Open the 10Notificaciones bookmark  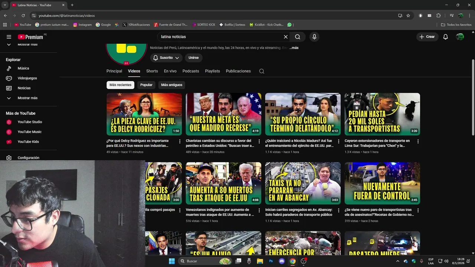click(136, 25)
